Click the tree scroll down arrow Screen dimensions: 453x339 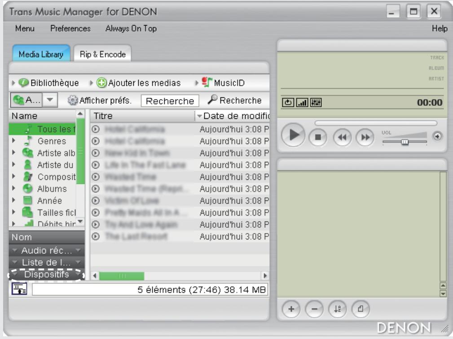(80, 222)
